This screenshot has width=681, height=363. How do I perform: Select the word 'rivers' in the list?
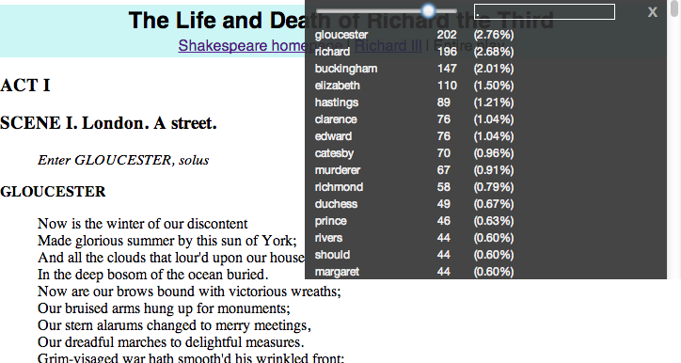coord(328,238)
